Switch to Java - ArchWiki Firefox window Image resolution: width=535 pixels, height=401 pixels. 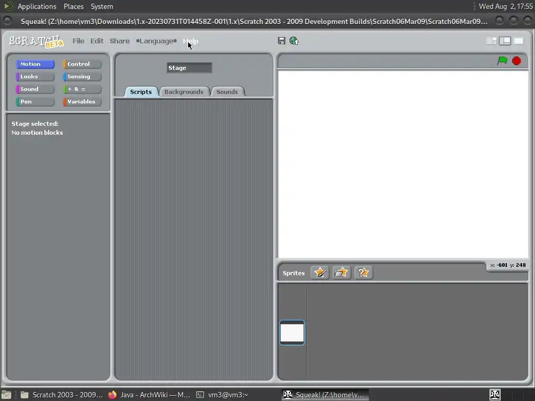click(149, 395)
